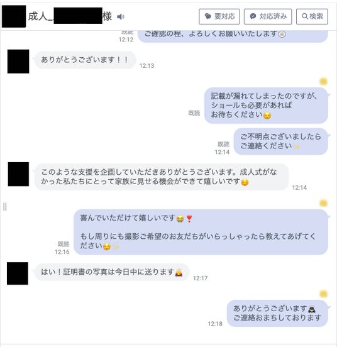Viewport: 337px width, 347px height.
Task: Click the yellow sender icon above 喜んでいただけて message
Action: point(324,203)
